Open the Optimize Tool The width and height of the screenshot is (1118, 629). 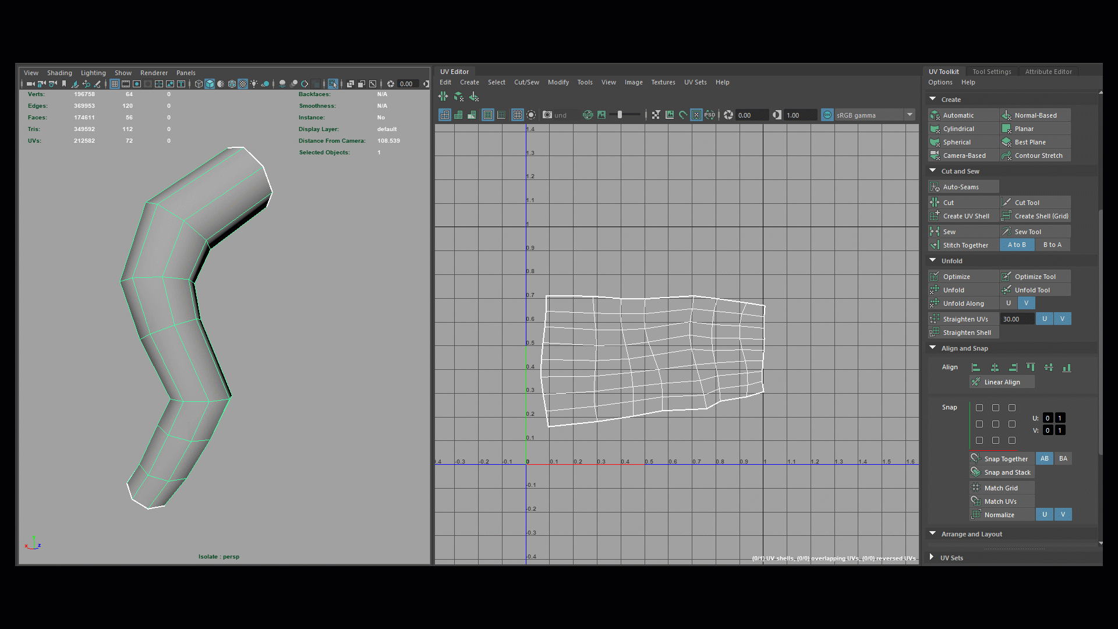[1035, 276]
